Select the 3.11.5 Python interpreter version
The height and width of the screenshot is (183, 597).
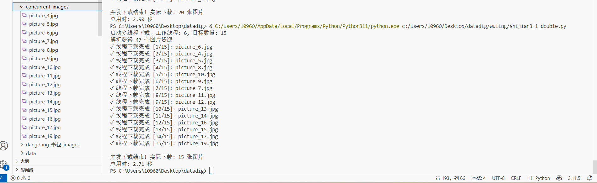(574, 178)
